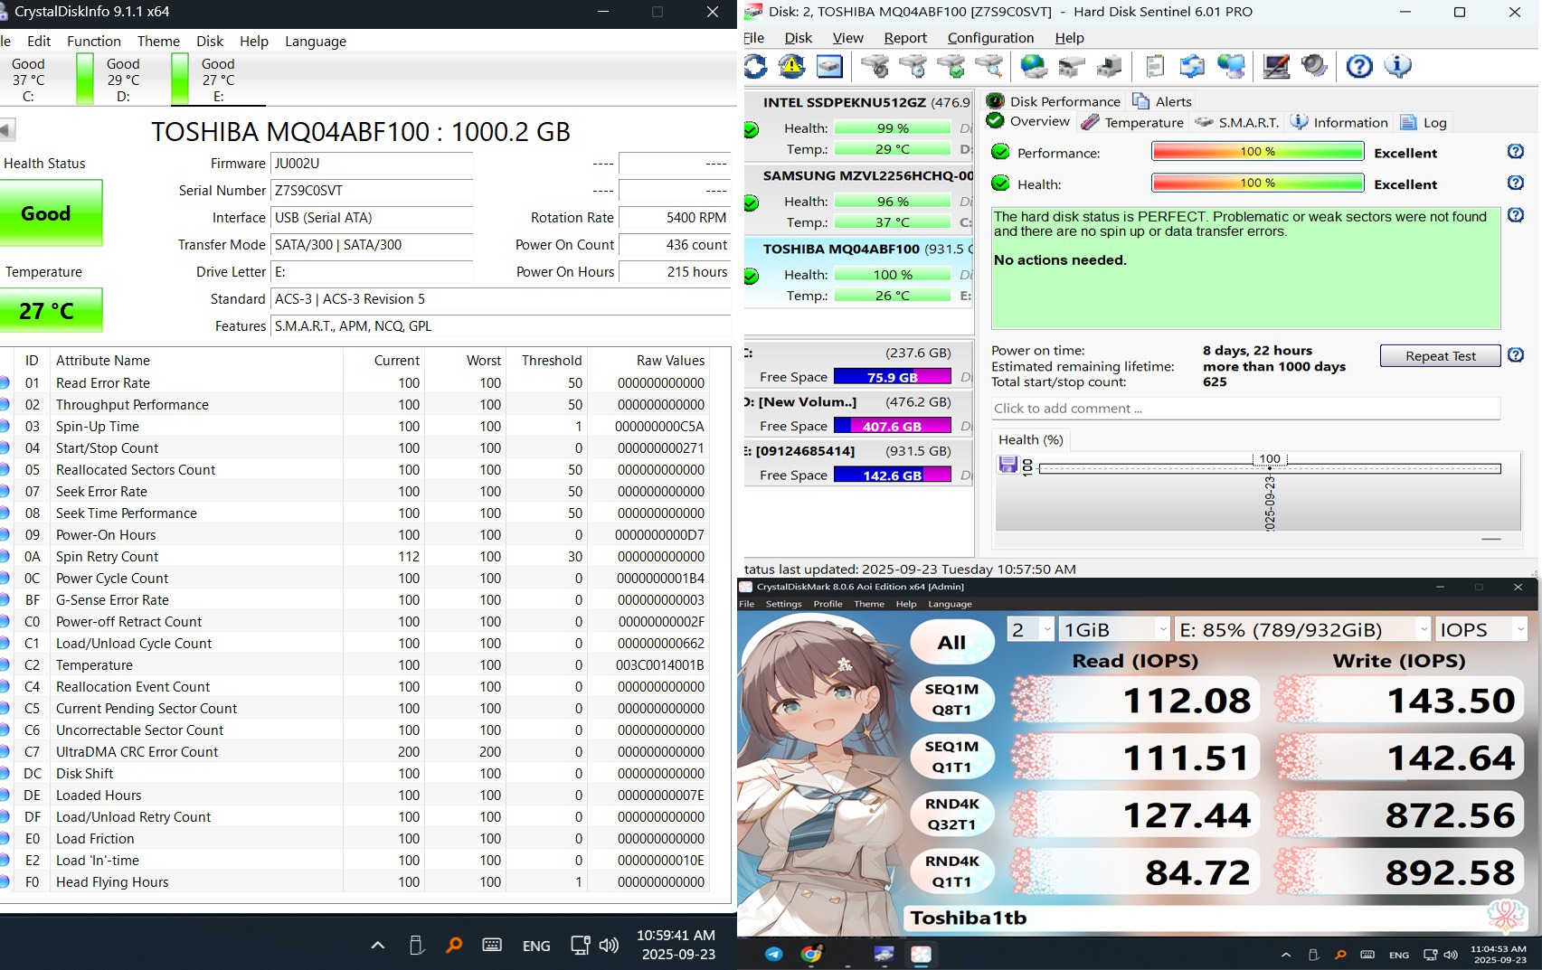1542x970 pixels.
Task: Select the INTEL SSDPEKNU512GZ disk entry
Action: [857, 102]
